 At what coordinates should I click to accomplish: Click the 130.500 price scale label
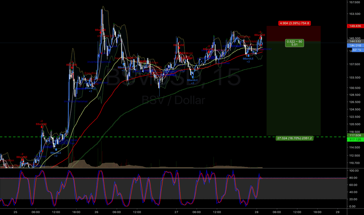[x=355, y=88]
